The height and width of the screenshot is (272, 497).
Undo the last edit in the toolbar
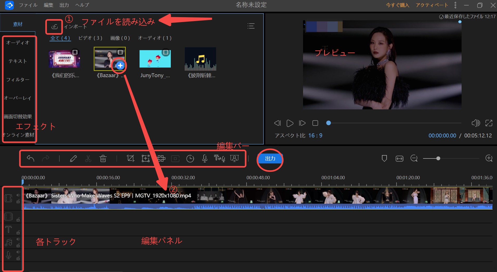(x=30, y=158)
